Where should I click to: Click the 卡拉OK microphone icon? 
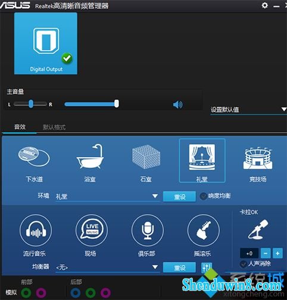click(x=258, y=229)
